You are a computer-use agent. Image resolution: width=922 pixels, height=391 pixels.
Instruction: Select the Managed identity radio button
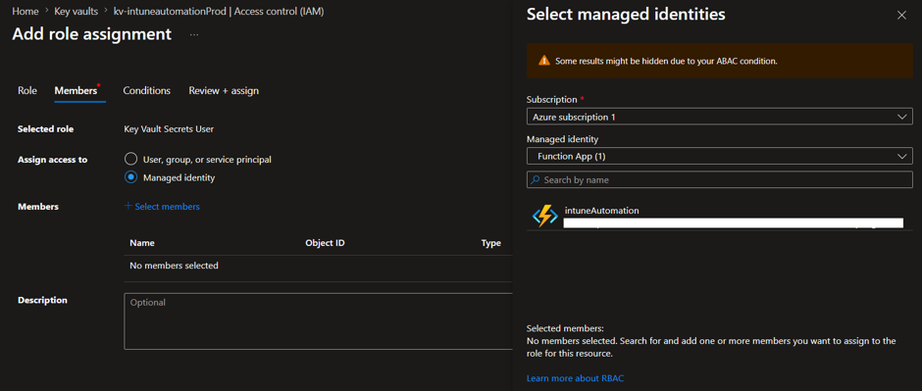pyautogui.click(x=131, y=177)
